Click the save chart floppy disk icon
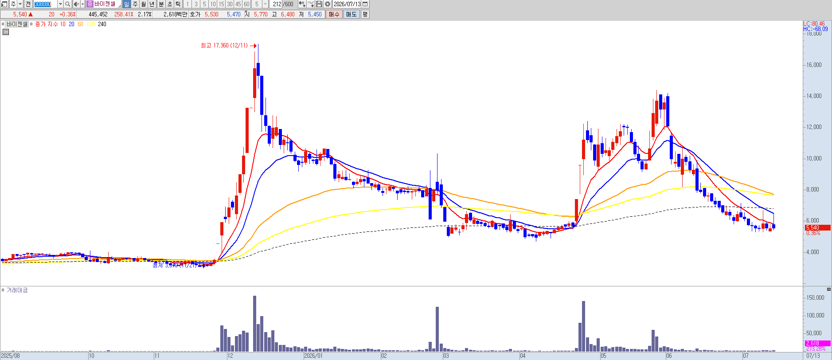The image size is (832, 360). pos(319,4)
